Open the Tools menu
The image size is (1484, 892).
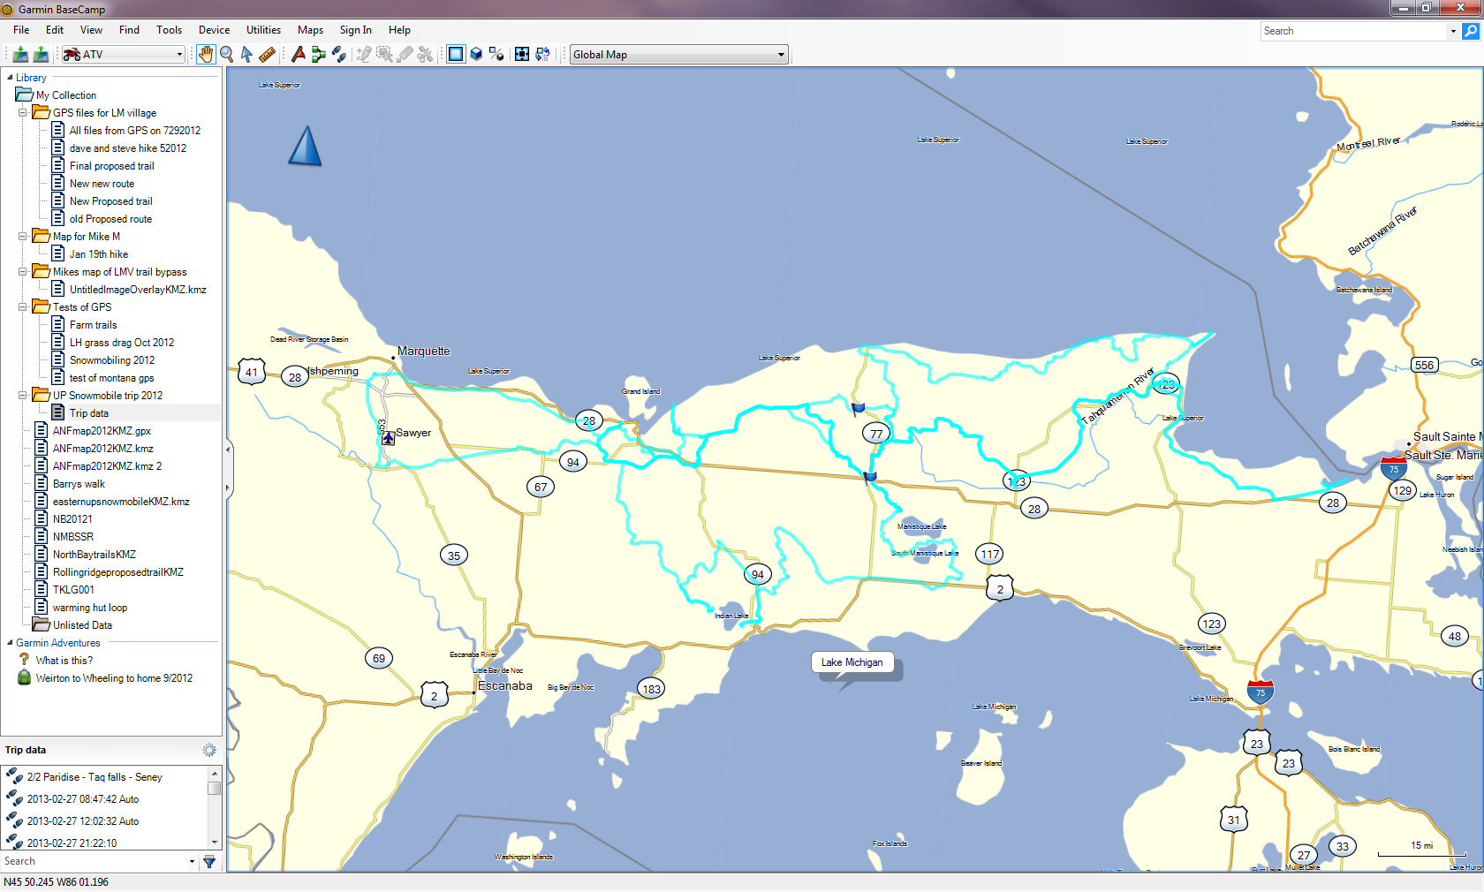[169, 30]
